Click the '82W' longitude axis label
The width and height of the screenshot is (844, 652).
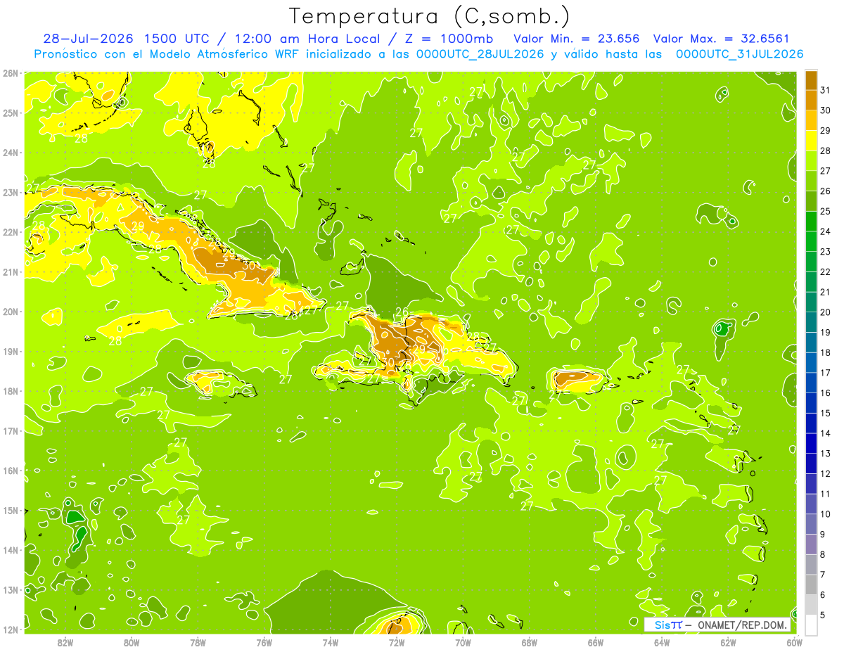(x=65, y=641)
